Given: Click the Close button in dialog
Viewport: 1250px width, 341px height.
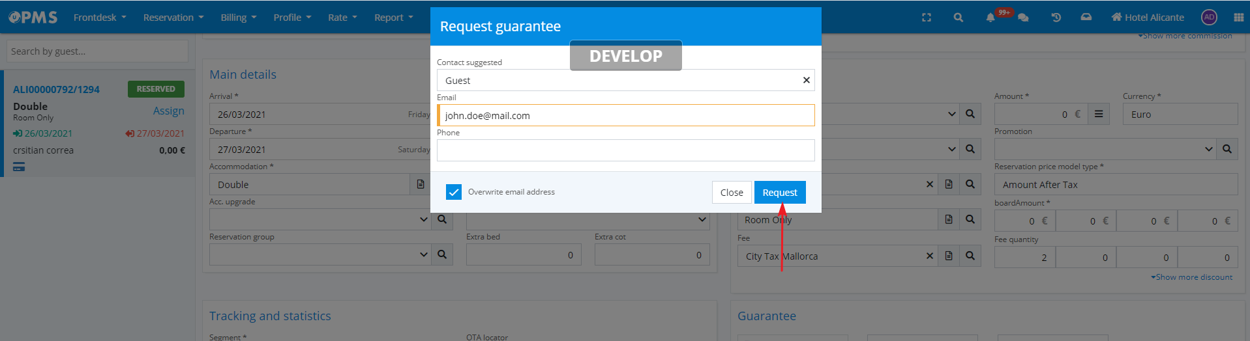Looking at the screenshot, I should point(731,193).
